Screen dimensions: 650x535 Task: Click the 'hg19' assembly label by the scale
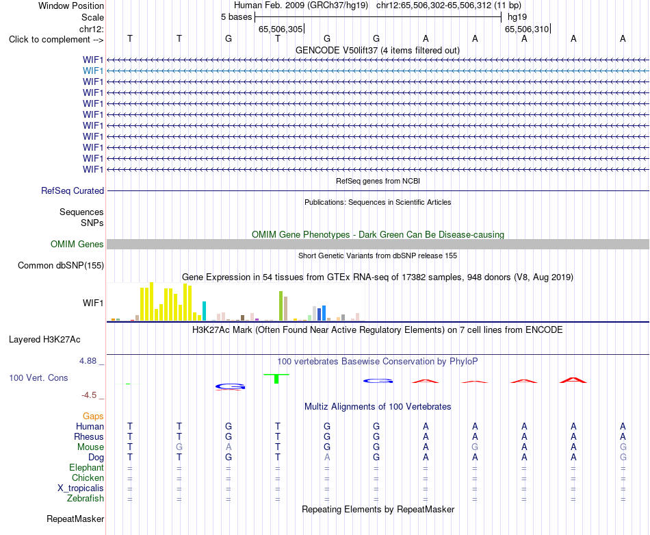coord(517,17)
